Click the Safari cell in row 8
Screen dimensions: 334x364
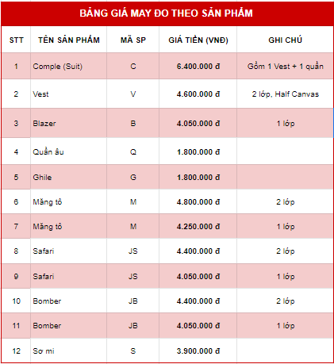pos(69,251)
